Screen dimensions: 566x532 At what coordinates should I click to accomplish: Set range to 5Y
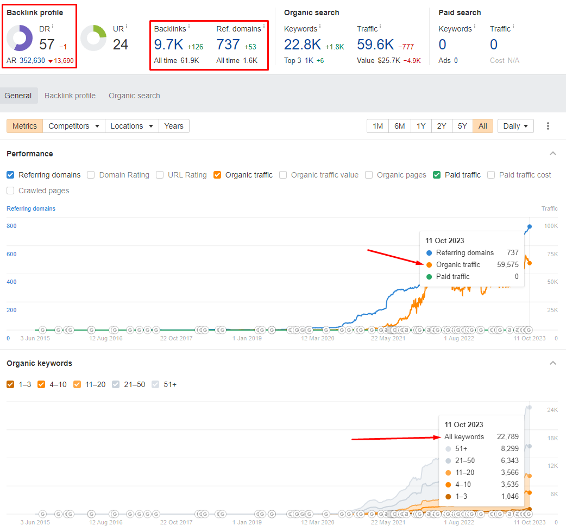pyautogui.click(x=462, y=126)
